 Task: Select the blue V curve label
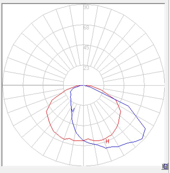(x=73, y=110)
